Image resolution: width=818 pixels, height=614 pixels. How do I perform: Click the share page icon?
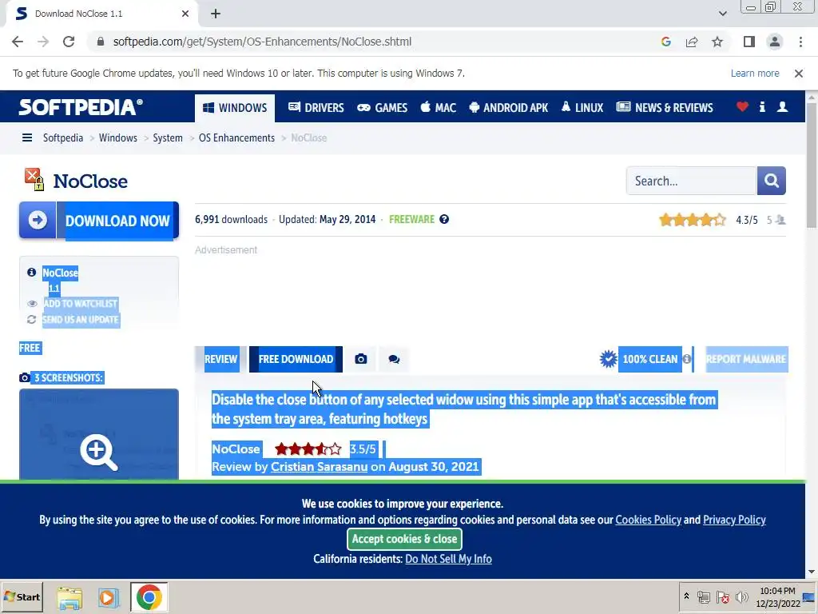tap(692, 42)
